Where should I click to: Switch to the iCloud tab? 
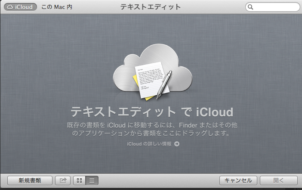[20, 7]
